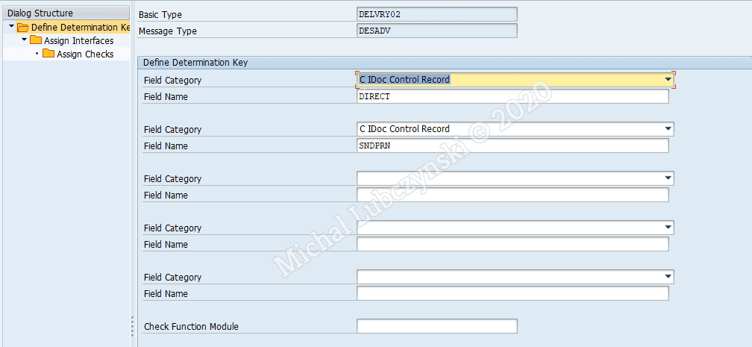The height and width of the screenshot is (347, 752).
Task: Click the Define Determination Key group title
Action: (195, 63)
